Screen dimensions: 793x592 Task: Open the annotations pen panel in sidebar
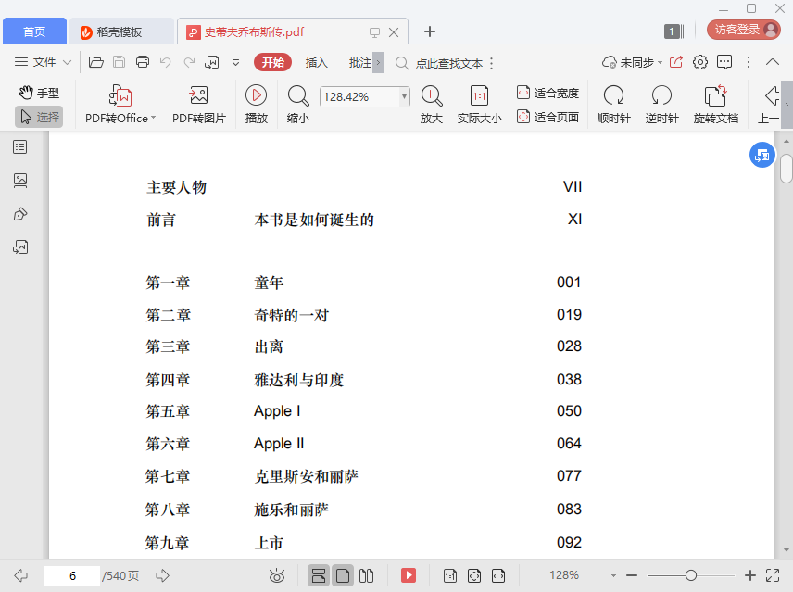[20, 214]
